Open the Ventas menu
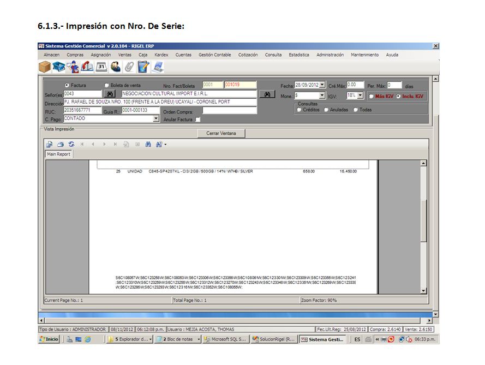 pos(124,55)
